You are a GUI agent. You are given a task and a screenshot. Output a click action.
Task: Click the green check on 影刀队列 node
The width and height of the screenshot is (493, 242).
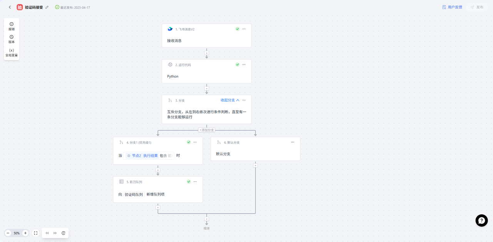pos(189,182)
